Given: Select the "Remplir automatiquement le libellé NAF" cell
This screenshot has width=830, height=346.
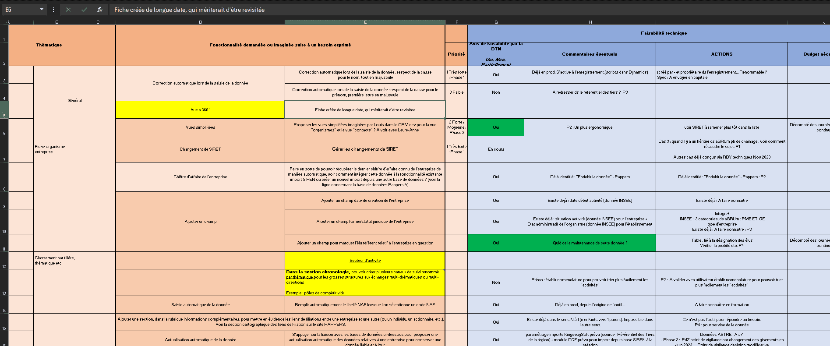Looking at the screenshot, I should [365, 305].
